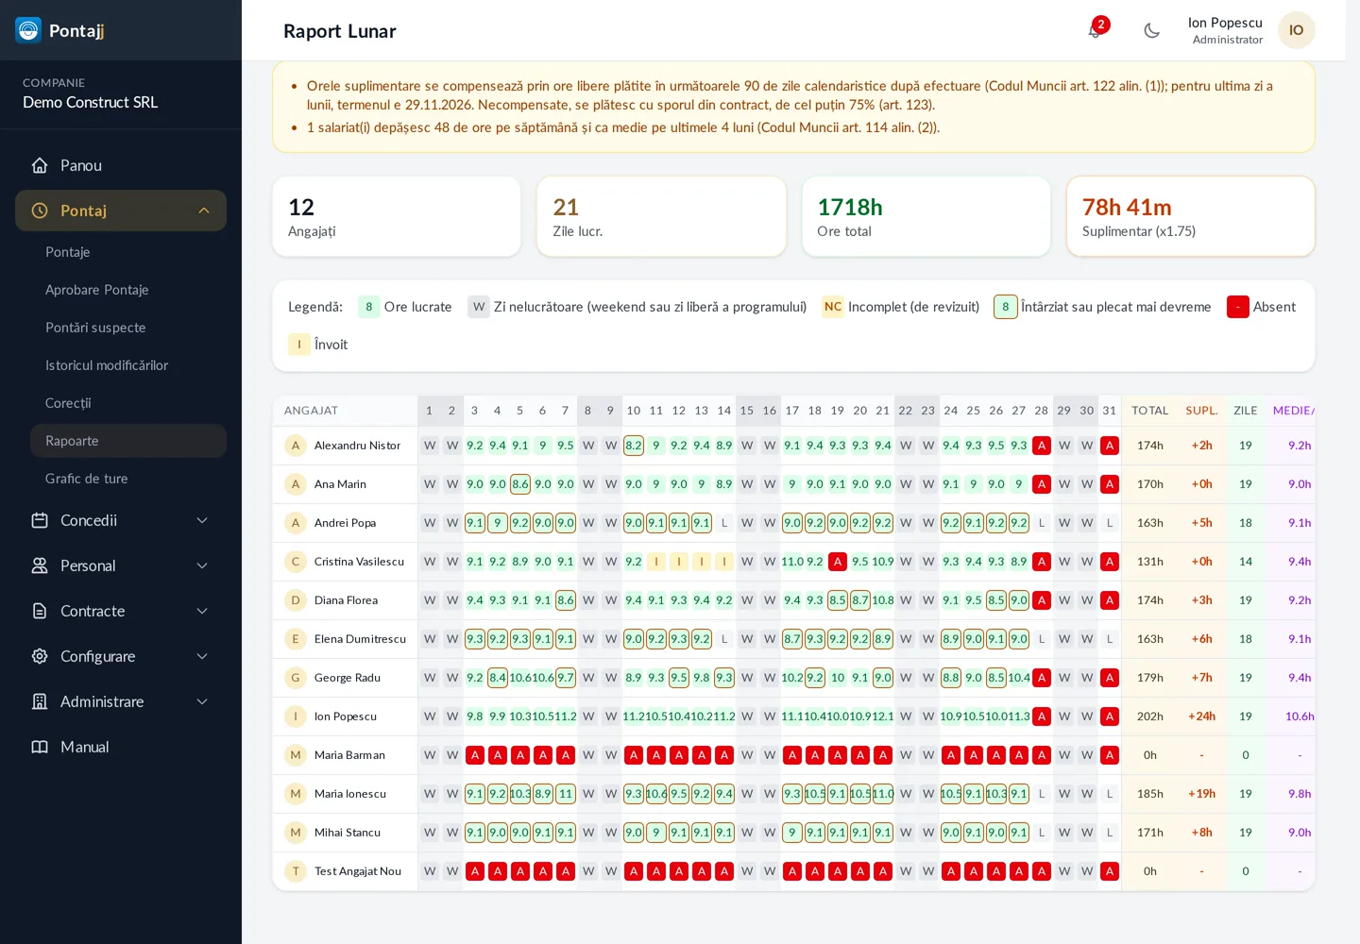Click the Concedii calendar icon
The height and width of the screenshot is (944, 1360).
(40, 520)
